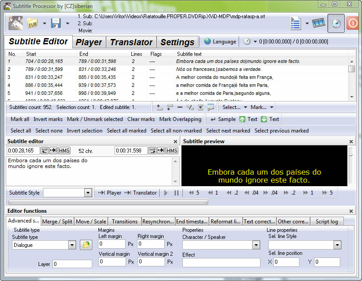Open the Mark... dropdown menu

point(262,107)
